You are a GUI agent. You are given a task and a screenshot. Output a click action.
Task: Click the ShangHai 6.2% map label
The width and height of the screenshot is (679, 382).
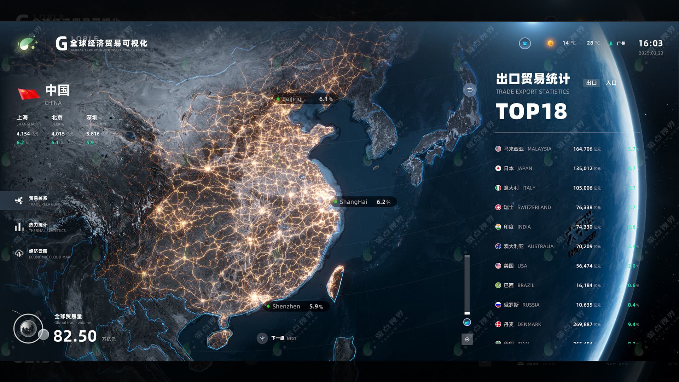click(x=365, y=202)
